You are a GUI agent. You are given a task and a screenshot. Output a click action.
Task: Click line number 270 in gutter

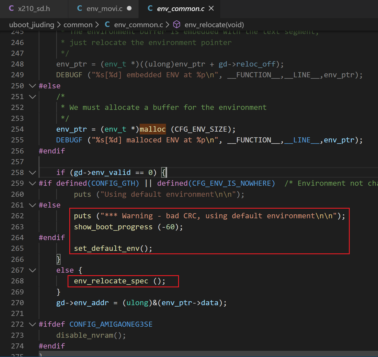[18, 303]
